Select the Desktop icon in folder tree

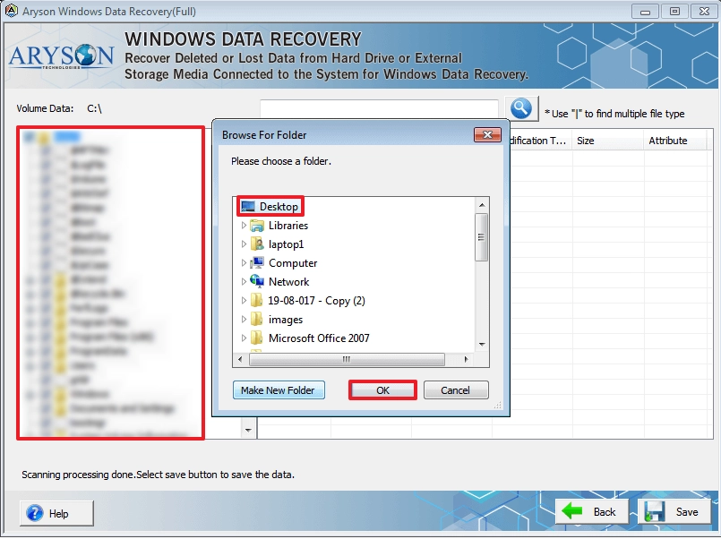[x=248, y=206]
